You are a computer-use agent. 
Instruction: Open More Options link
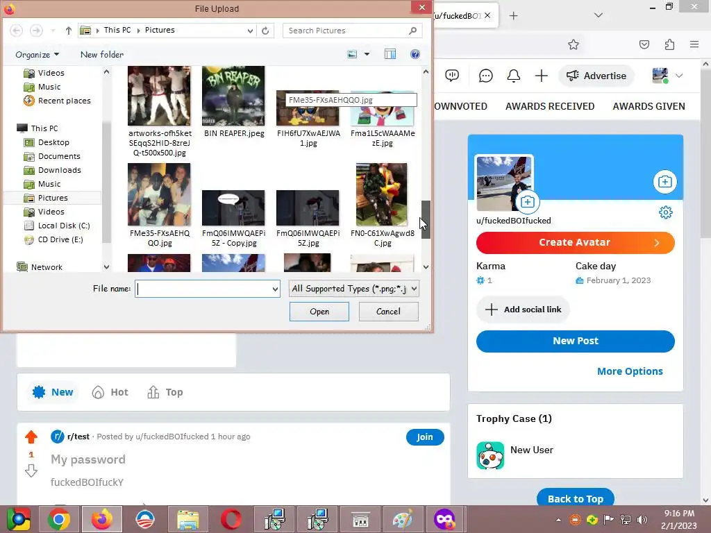pyautogui.click(x=630, y=371)
